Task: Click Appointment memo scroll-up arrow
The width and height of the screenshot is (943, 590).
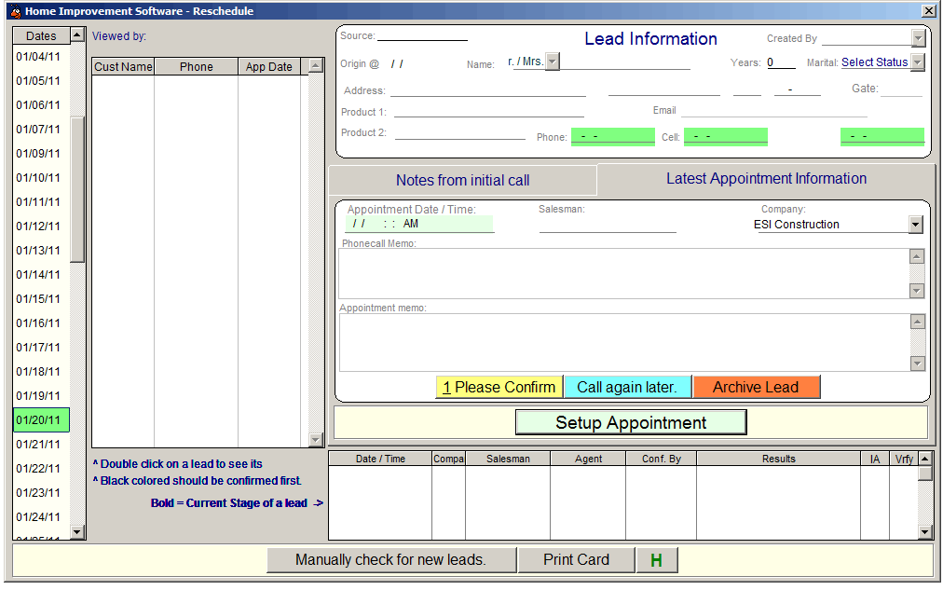Action: coord(917,322)
